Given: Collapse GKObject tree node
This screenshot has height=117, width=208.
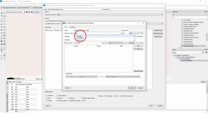Looking at the screenshot, I should point(173,55).
